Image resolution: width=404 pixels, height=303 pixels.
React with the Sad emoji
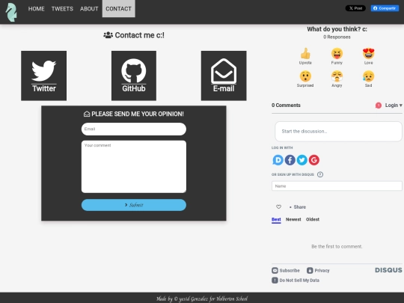[368, 76]
